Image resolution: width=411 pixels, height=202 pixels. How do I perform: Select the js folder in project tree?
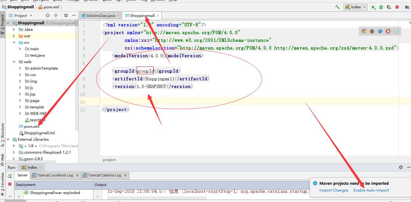tap(29, 88)
